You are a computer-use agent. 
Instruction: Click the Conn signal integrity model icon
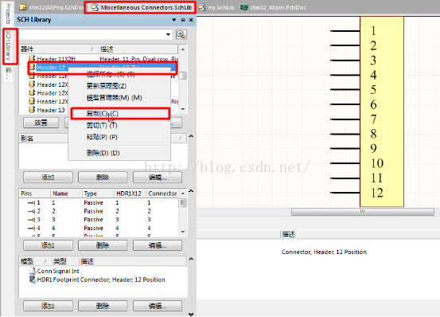(x=33, y=271)
